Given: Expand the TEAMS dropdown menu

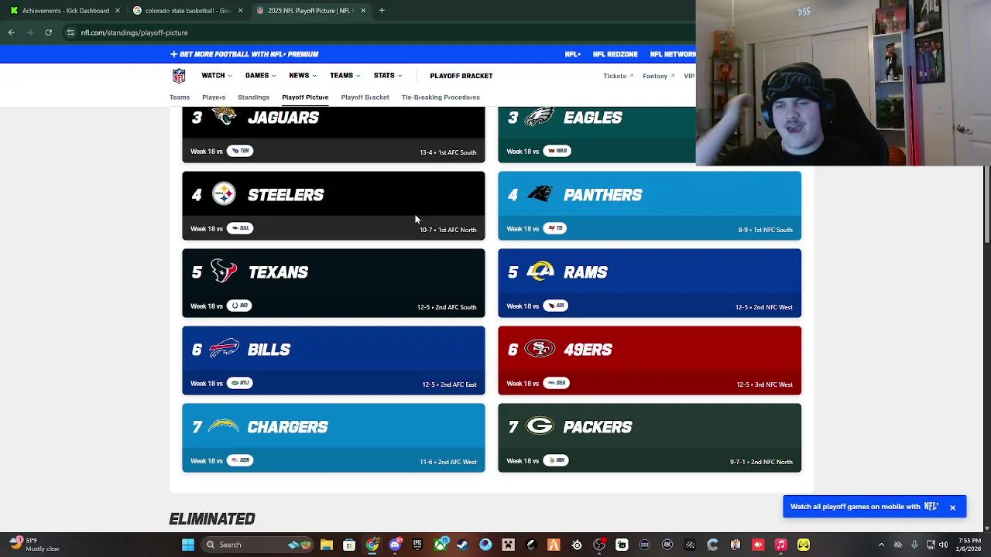Looking at the screenshot, I should (345, 76).
